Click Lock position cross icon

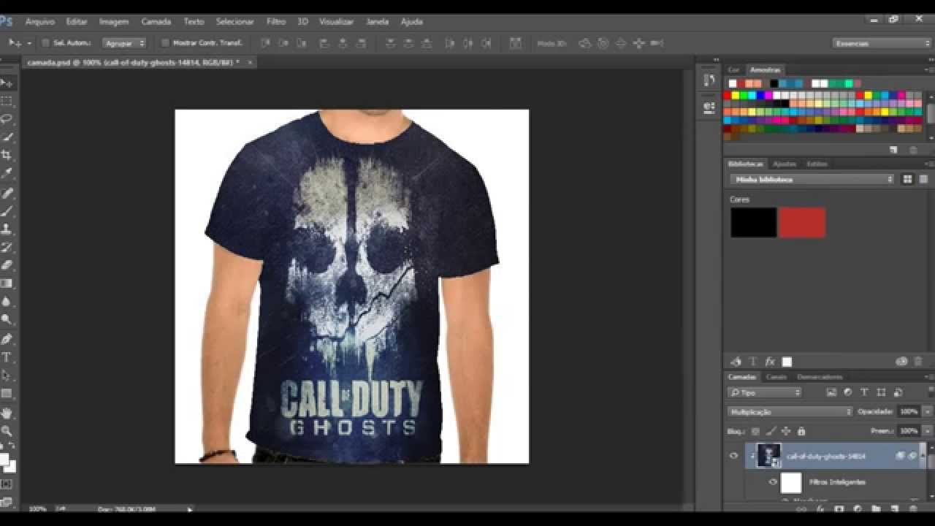point(786,432)
